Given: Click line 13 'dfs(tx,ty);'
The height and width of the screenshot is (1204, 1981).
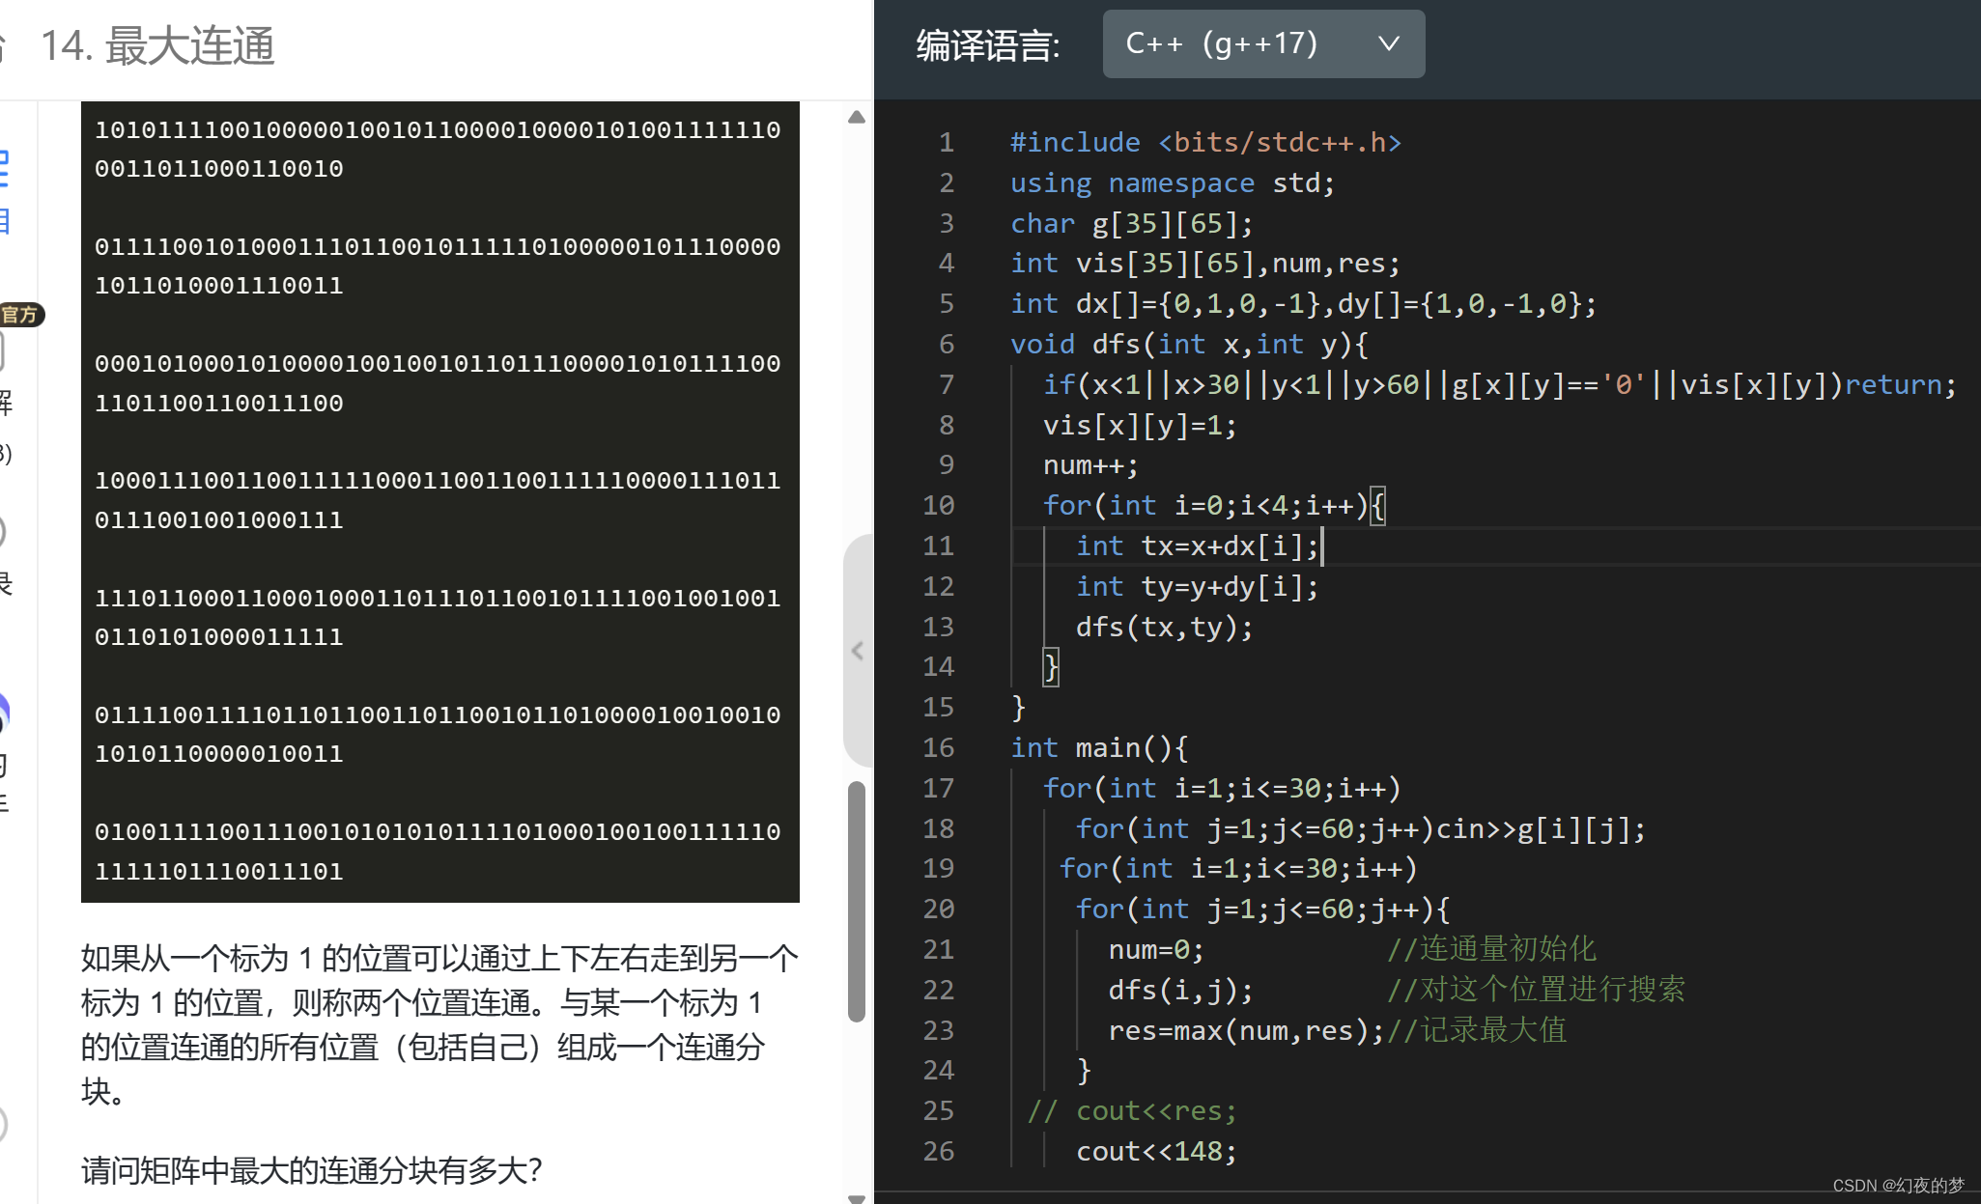Looking at the screenshot, I should (x=1165, y=628).
